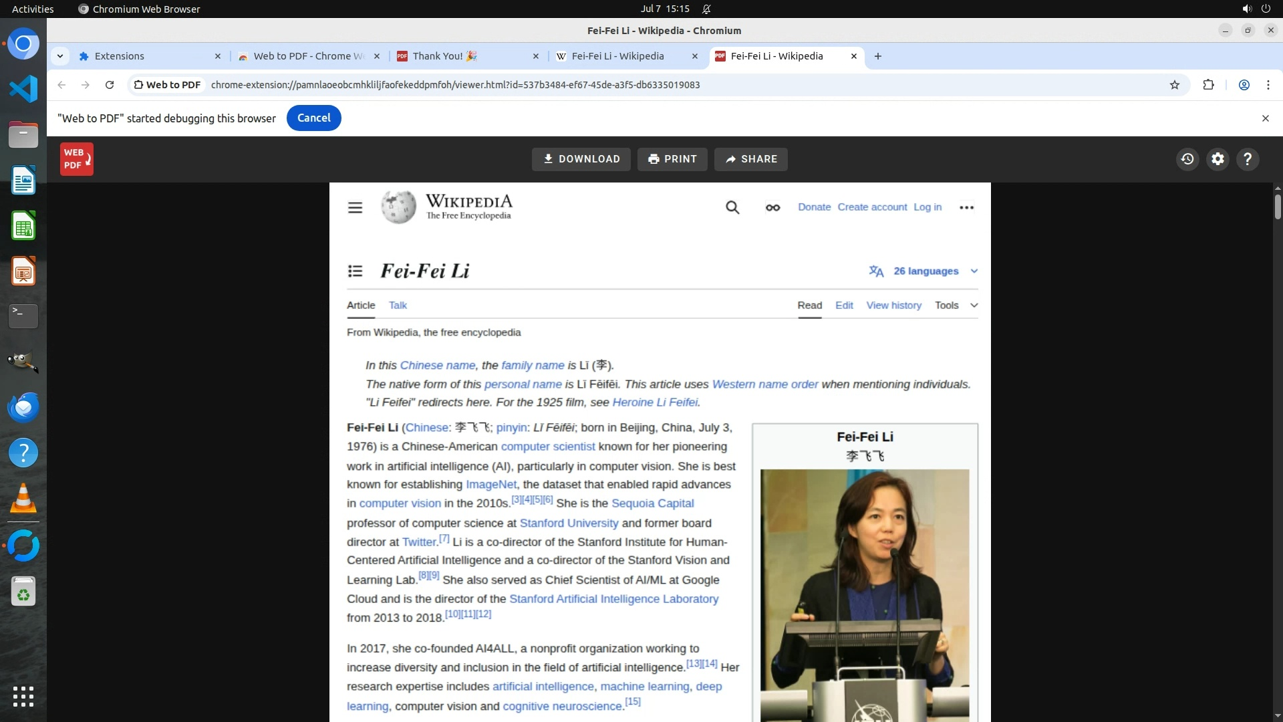Bookmark this page with star icon
Screen dimensions: 1283x722
click(x=1175, y=85)
